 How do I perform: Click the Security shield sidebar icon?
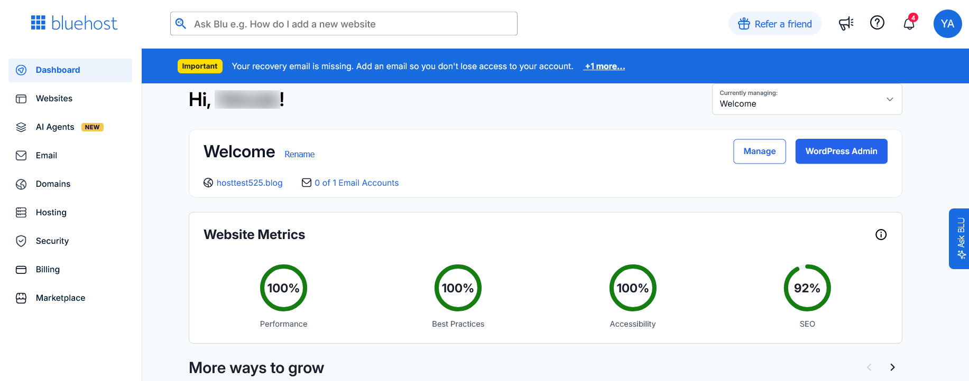[x=21, y=241]
